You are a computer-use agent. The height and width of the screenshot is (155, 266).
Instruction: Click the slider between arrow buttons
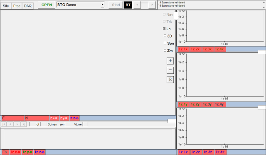pos(145,5)
